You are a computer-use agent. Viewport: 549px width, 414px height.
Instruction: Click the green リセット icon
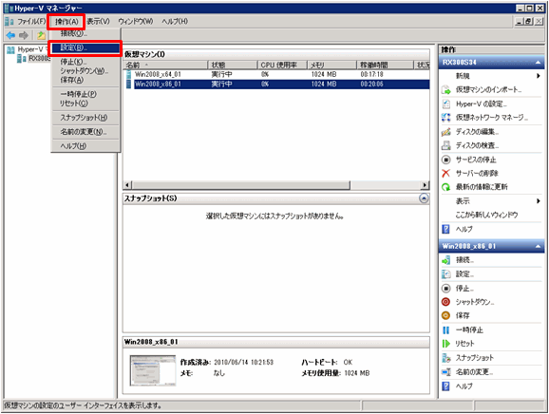[x=445, y=344]
